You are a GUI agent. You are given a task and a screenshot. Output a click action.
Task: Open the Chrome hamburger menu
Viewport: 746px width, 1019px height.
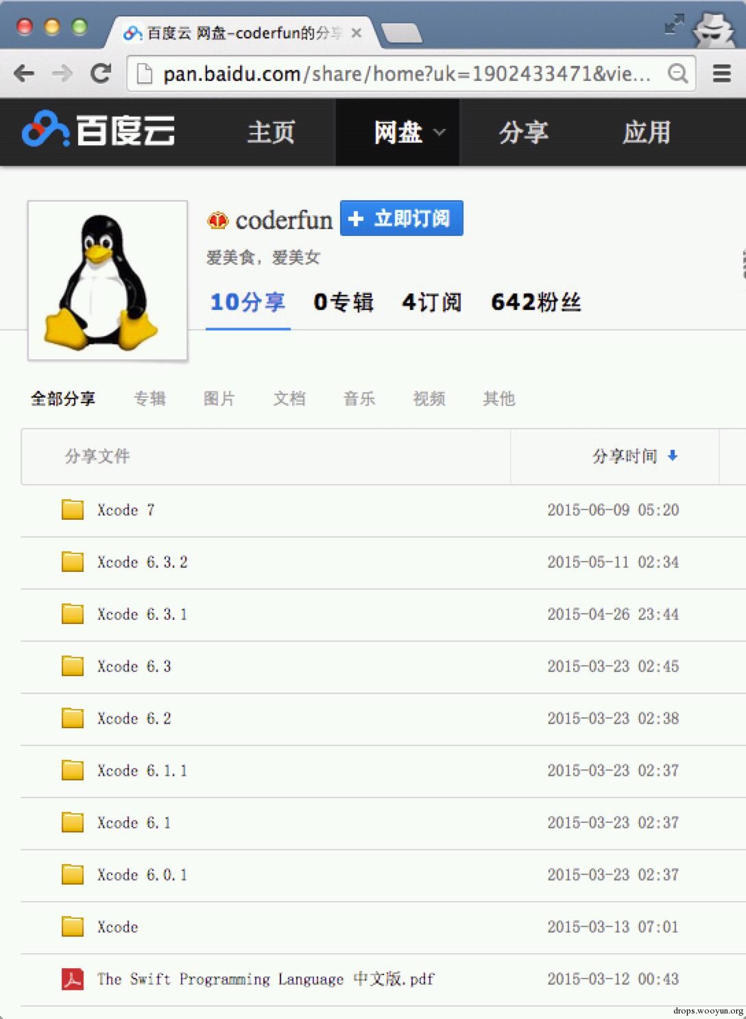[721, 73]
